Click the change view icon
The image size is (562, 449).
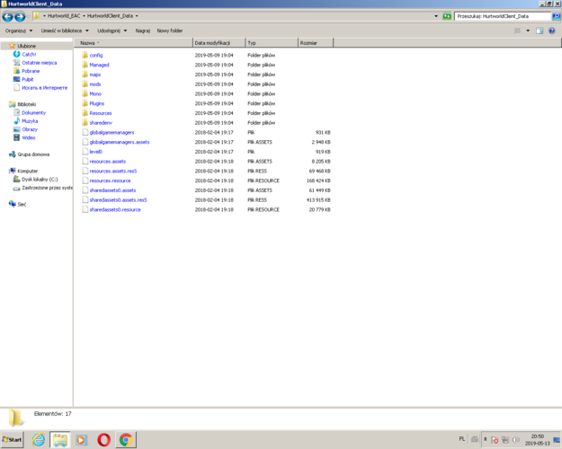(517, 31)
